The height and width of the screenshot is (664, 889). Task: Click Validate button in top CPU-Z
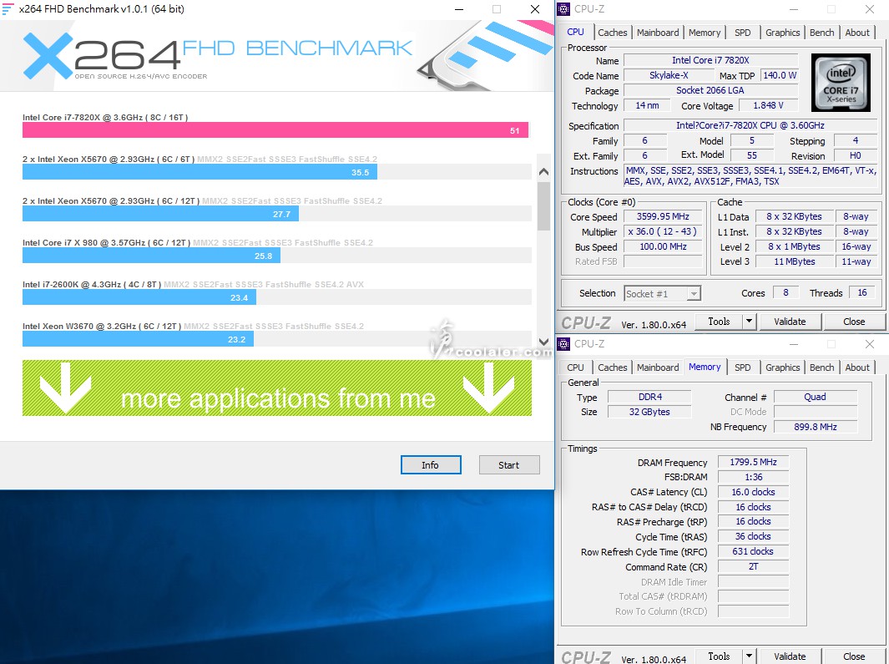click(x=790, y=322)
